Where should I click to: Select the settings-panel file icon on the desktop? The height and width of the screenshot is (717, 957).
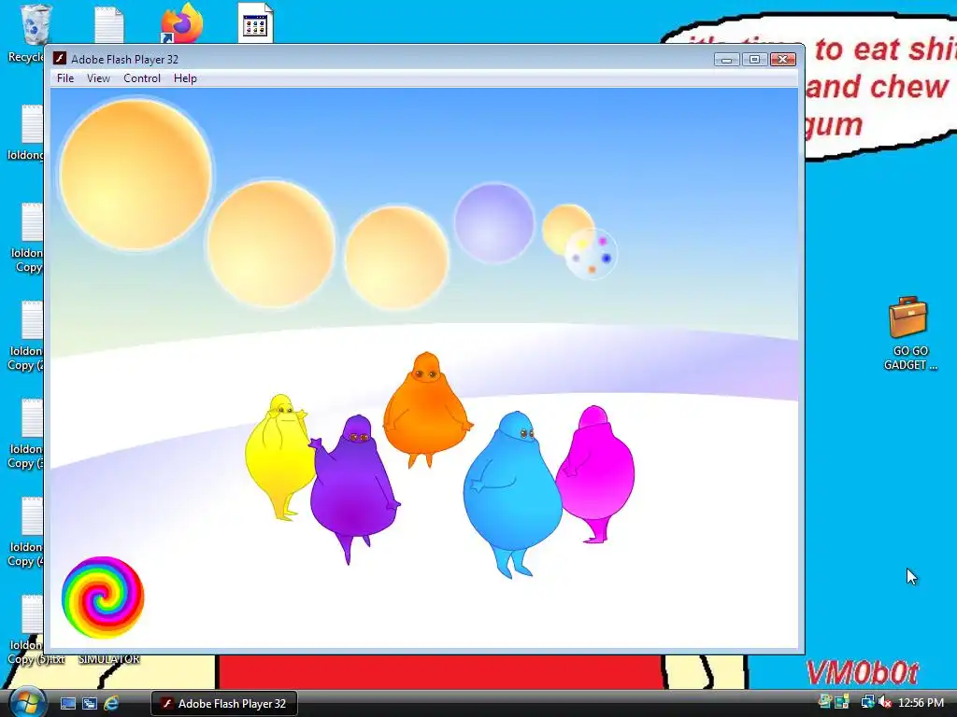click(x=255, y=23)
